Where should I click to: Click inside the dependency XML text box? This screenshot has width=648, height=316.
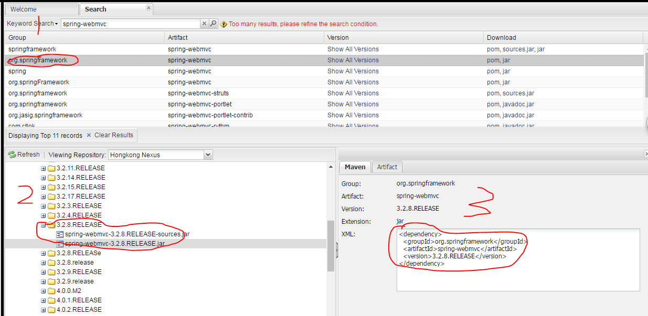[x=518, y=260]
